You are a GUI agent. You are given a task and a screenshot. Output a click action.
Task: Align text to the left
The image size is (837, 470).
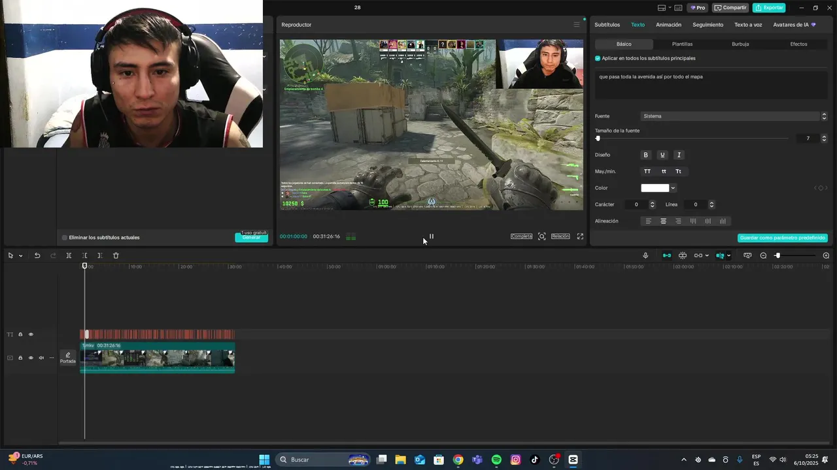[x=649, y=221]
